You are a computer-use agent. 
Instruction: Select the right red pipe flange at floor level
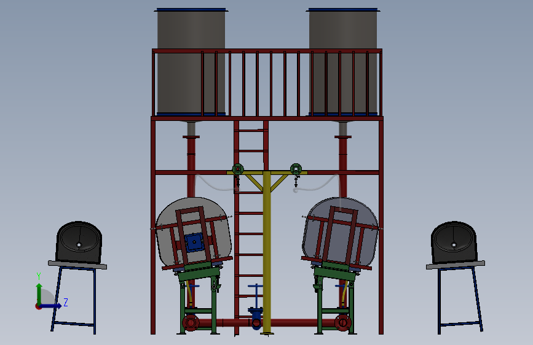pos(342,322)
